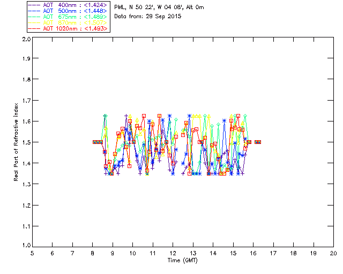Click the x-axis tick label '8'
The height and width of the screenshot is (274, 343).
(x=93, y=253)
